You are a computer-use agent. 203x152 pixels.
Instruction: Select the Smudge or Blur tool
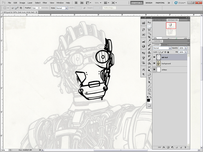point(149,67)
